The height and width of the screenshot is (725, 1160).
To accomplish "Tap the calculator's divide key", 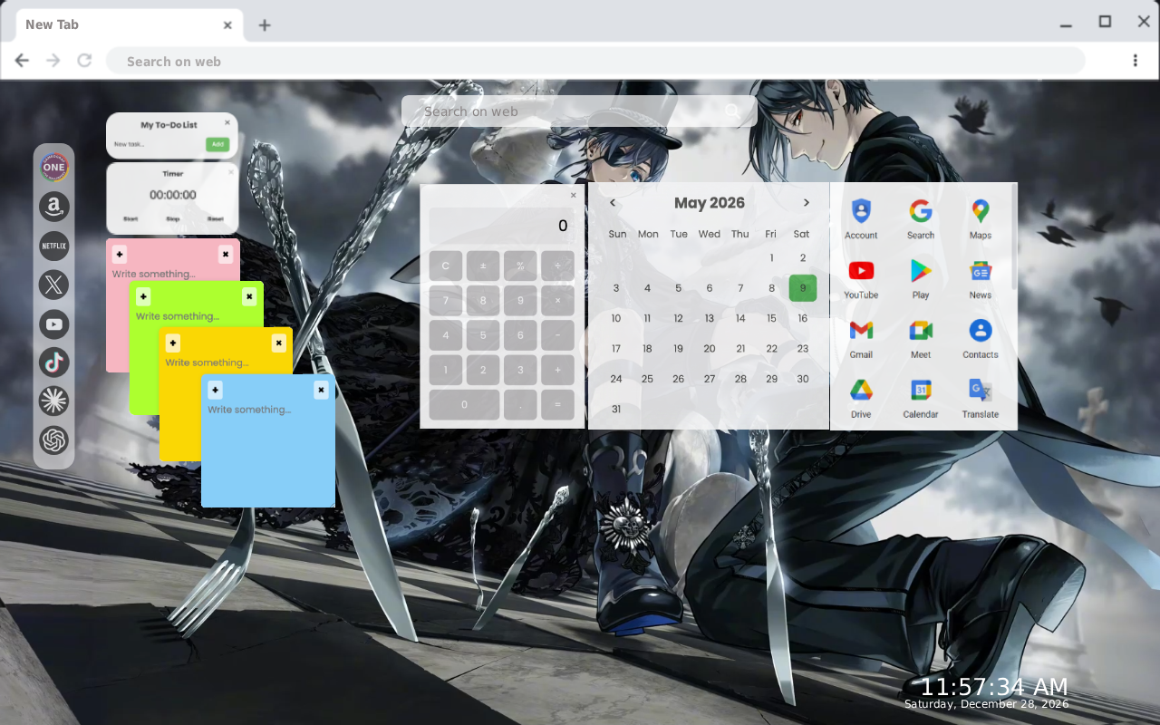I will [x=557, y=266].
